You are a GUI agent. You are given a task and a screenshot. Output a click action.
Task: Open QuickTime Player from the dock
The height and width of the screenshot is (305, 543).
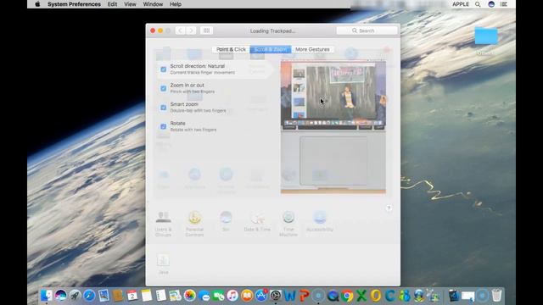333,296
